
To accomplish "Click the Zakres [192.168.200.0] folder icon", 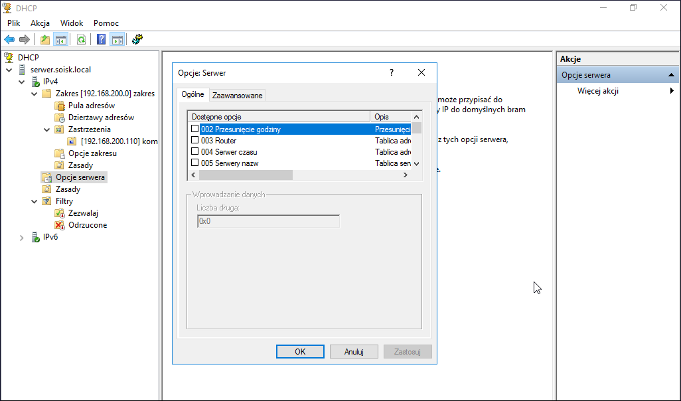I will pos(46,94).
